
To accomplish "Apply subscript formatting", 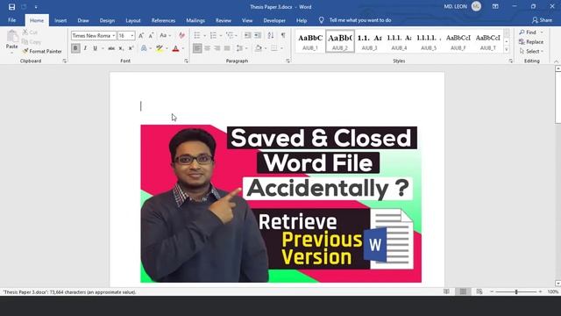I will [x=121, y=48].
